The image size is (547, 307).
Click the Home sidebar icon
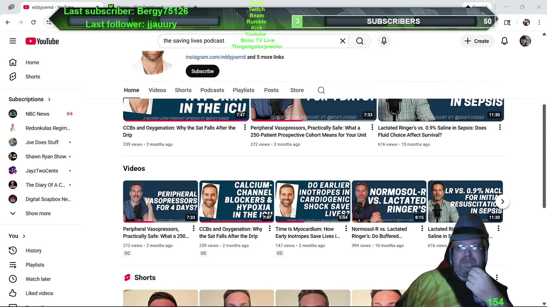[13, 62]
